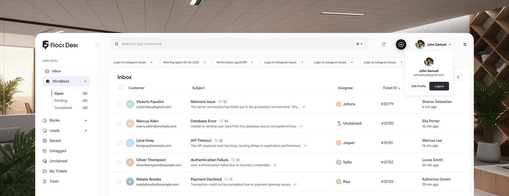Close the Morning report 20-06-2025 tab
This screenshot has width=509, height=196.
(x=205, y=62)
